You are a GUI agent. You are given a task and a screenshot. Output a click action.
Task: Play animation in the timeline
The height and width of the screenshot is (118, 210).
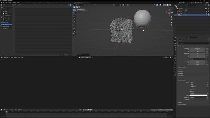(x=88, y=110)
